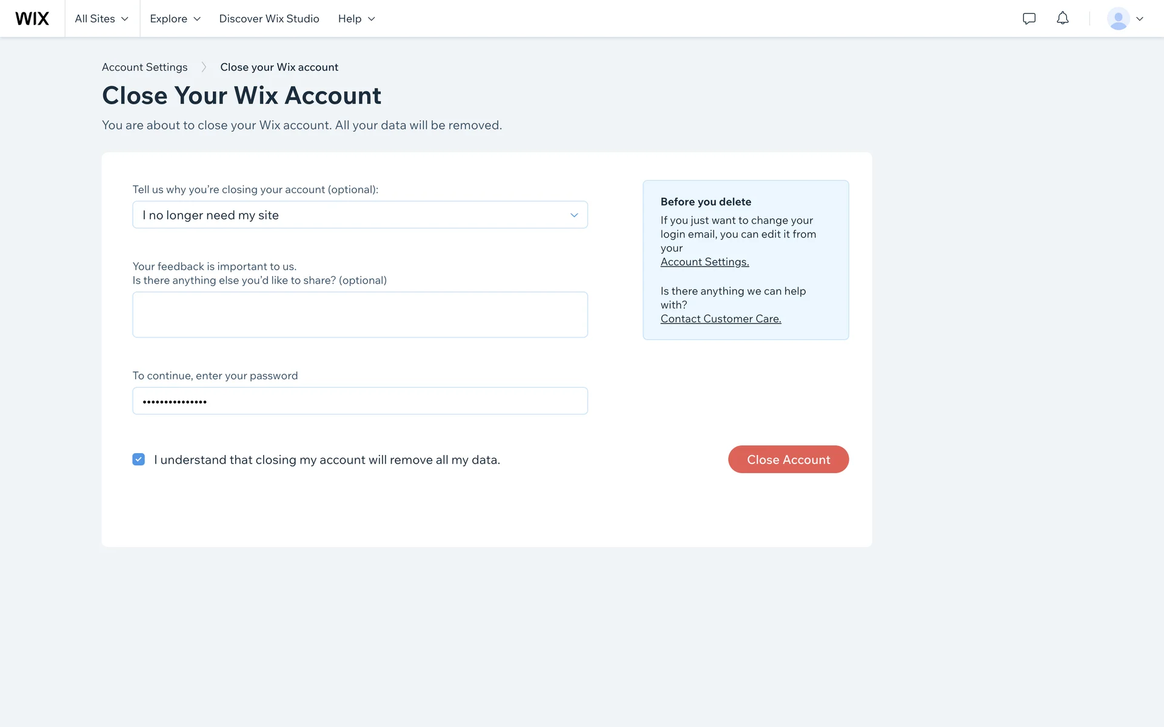Expand the All Sites menu
The image size is (1164, 727).
coord(101,19)
